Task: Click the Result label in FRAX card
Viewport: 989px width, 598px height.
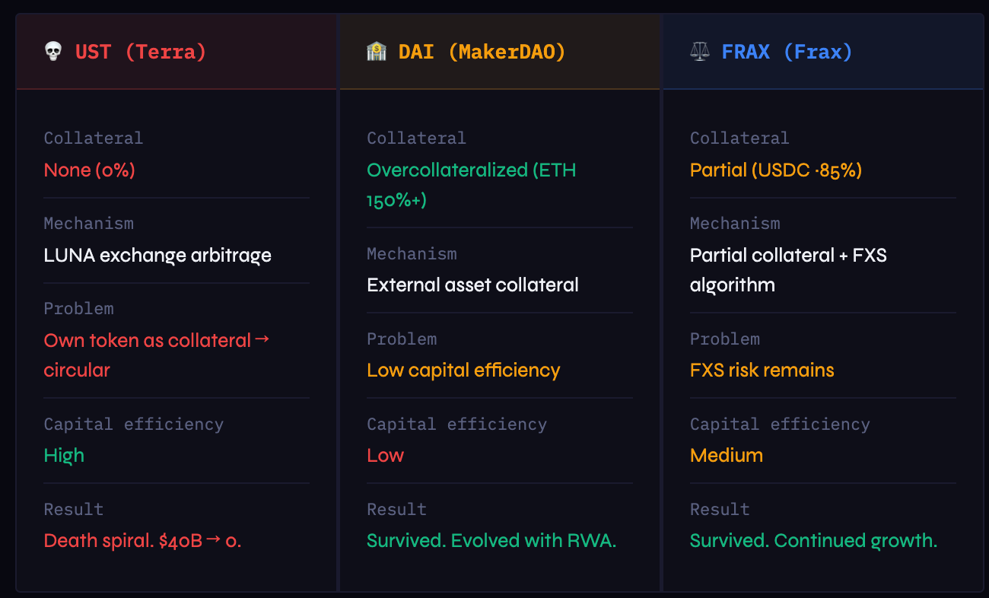Action: click(720, 509)
